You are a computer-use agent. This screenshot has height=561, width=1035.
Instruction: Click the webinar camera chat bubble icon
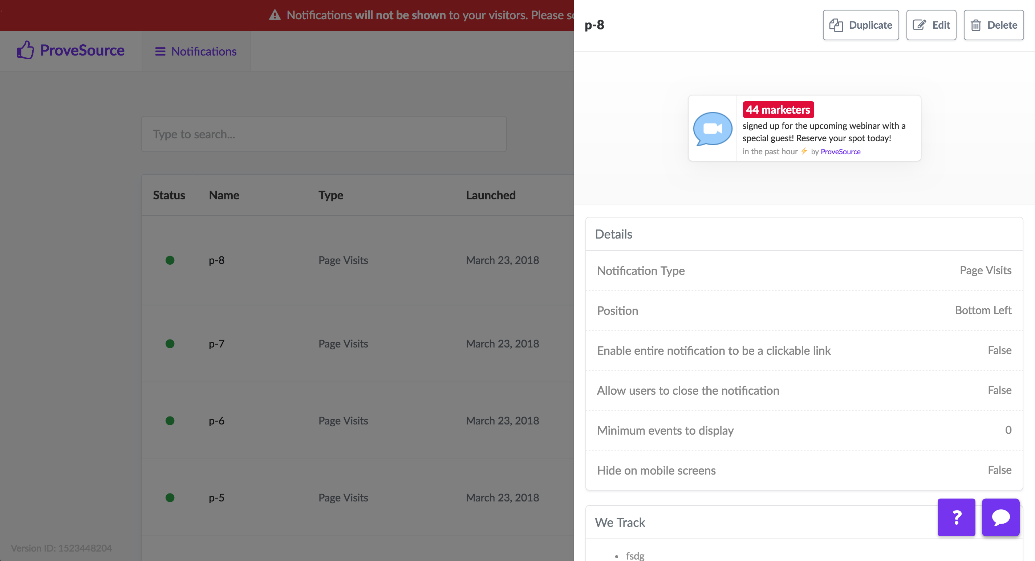(713, 129)
